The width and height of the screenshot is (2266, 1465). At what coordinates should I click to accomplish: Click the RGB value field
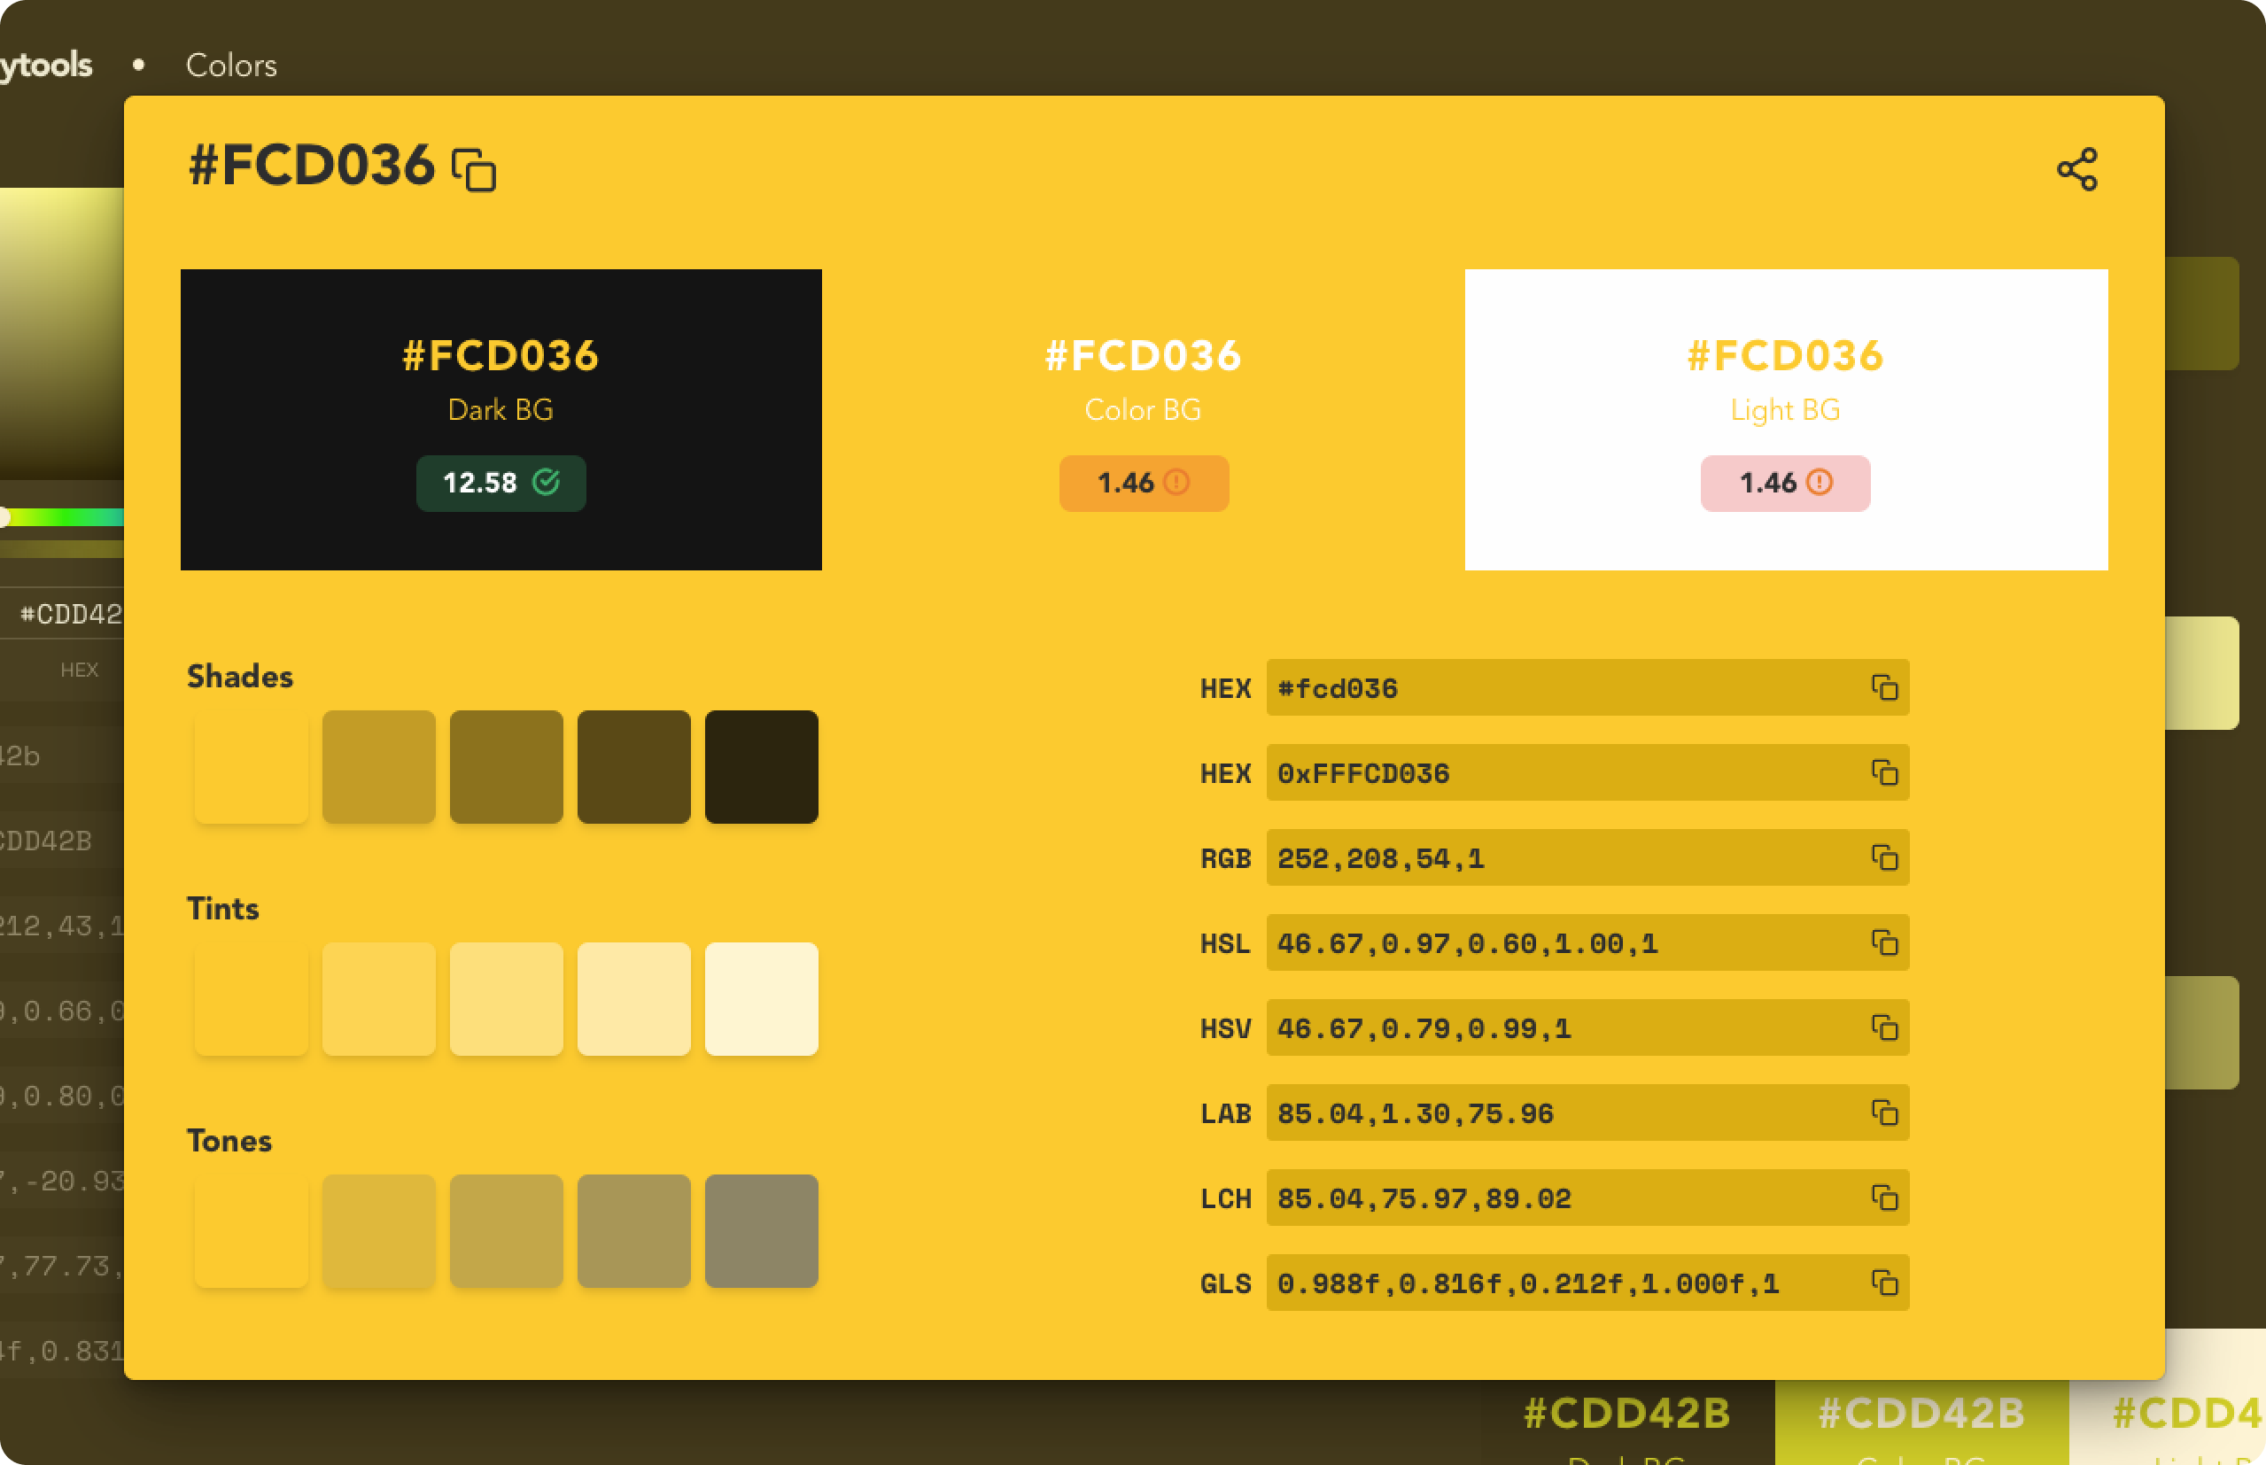tap(1587, 857)
